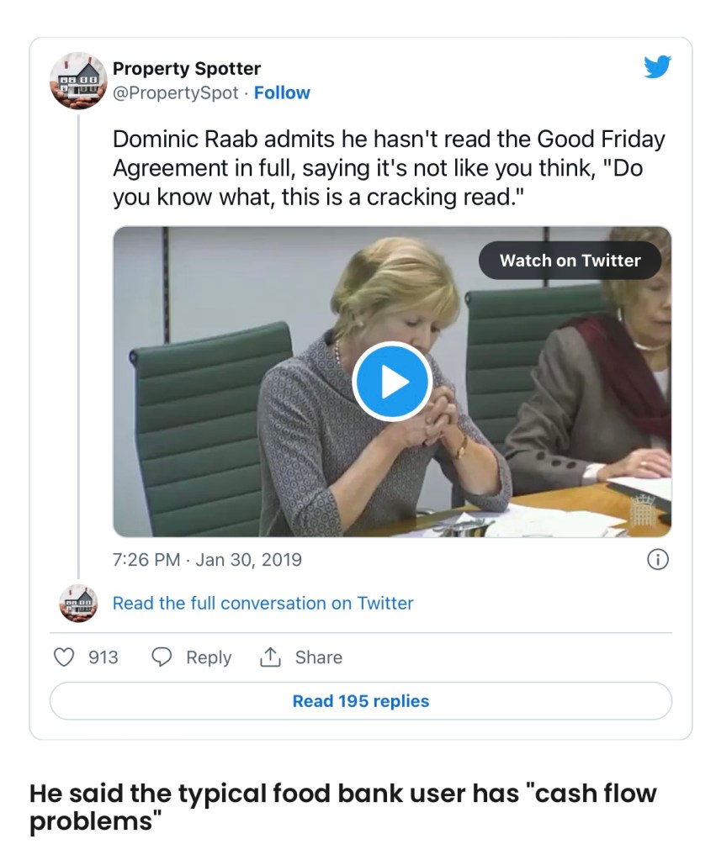Click the Share text label
This screenshot has height=860, width=716.
coord(318,657)
